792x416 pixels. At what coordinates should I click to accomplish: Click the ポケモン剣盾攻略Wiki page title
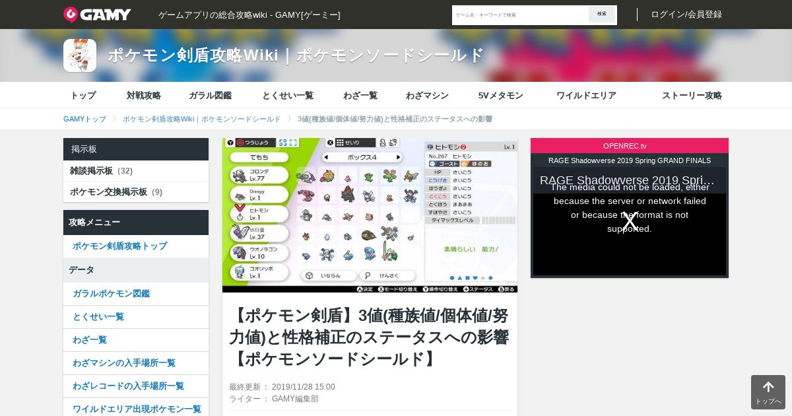point(296,55)
